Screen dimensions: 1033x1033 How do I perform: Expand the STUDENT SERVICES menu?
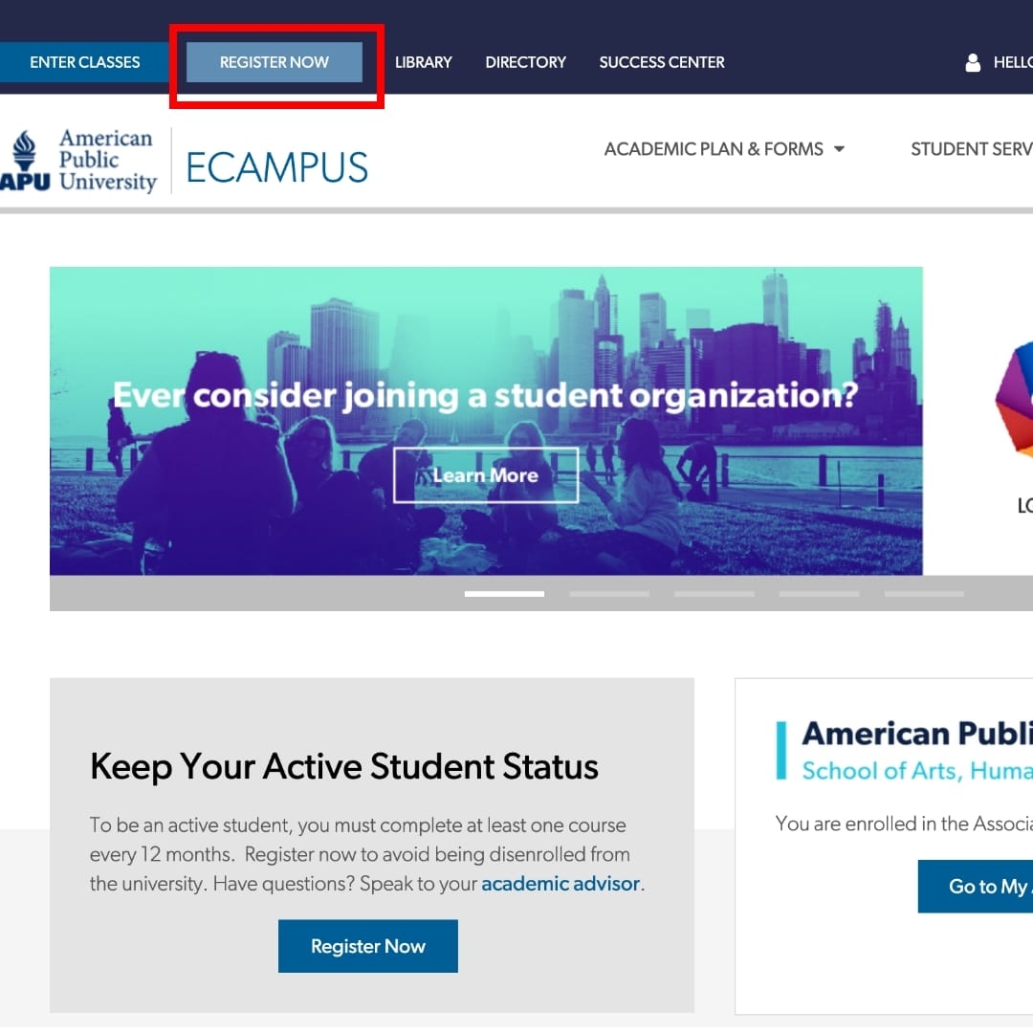click(x=971, y=149)
